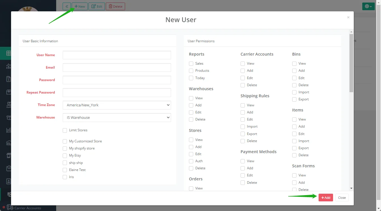Open the Warehouse dropdown
This screenshot has width=381, height=211.
[x=117, y=117]
